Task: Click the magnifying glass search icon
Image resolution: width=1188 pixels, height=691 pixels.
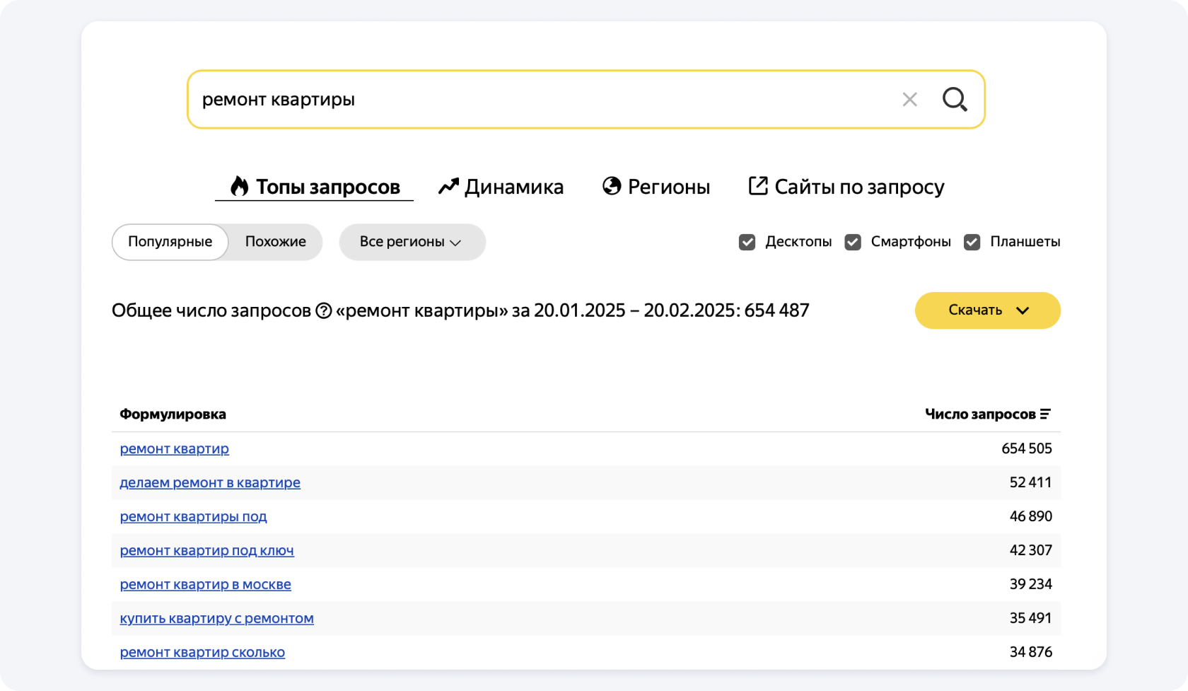Action: [955, 100]
